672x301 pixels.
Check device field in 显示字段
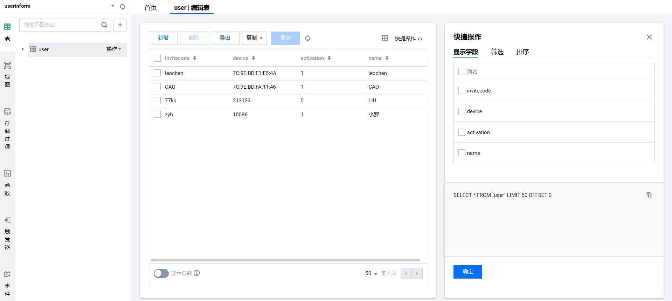(x=462, y=111)
